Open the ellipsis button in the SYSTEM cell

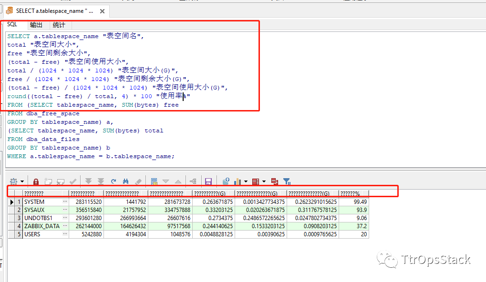pos(65,201)
